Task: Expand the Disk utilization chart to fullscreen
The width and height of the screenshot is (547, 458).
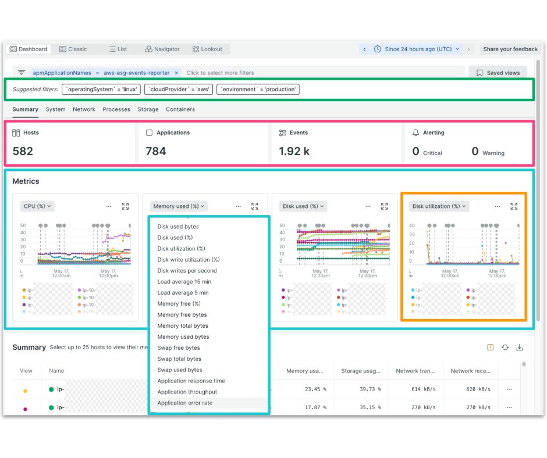Action: [514, 206]
